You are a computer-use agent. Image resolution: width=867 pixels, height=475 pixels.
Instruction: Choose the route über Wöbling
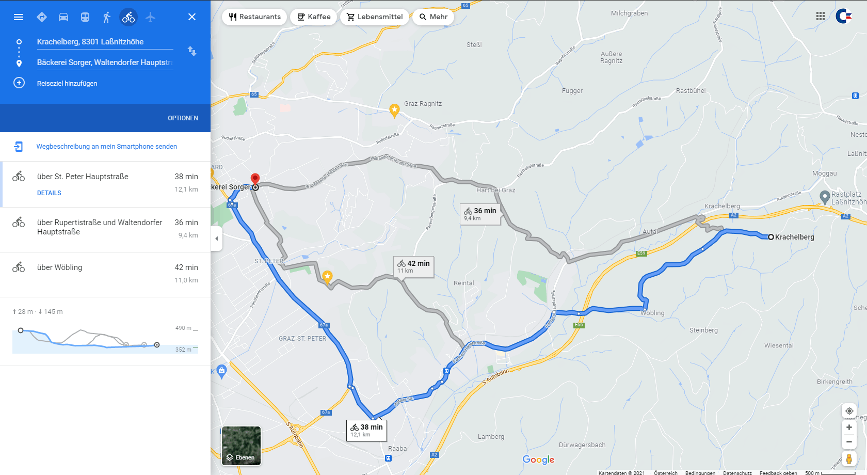tap(105, 275)
